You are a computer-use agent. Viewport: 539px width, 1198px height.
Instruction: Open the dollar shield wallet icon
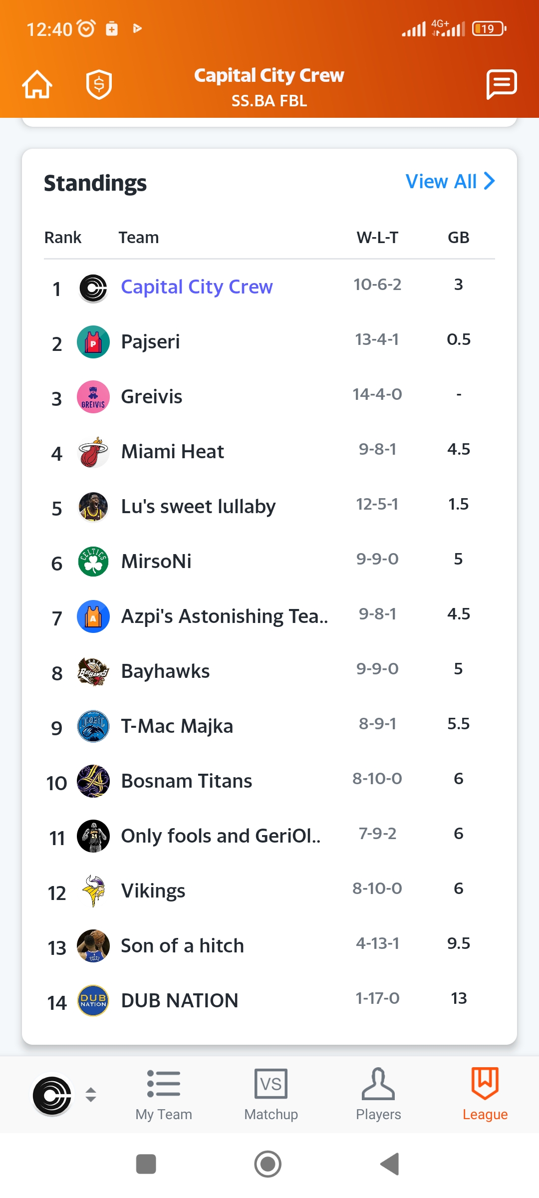(99, 84)
